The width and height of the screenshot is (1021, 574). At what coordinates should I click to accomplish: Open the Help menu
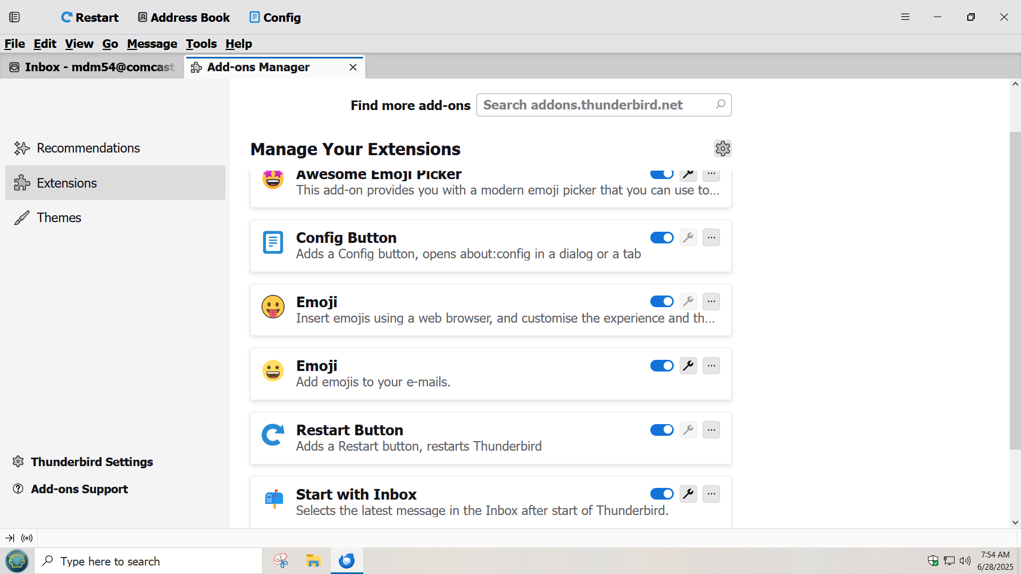(x=239, y=44)
